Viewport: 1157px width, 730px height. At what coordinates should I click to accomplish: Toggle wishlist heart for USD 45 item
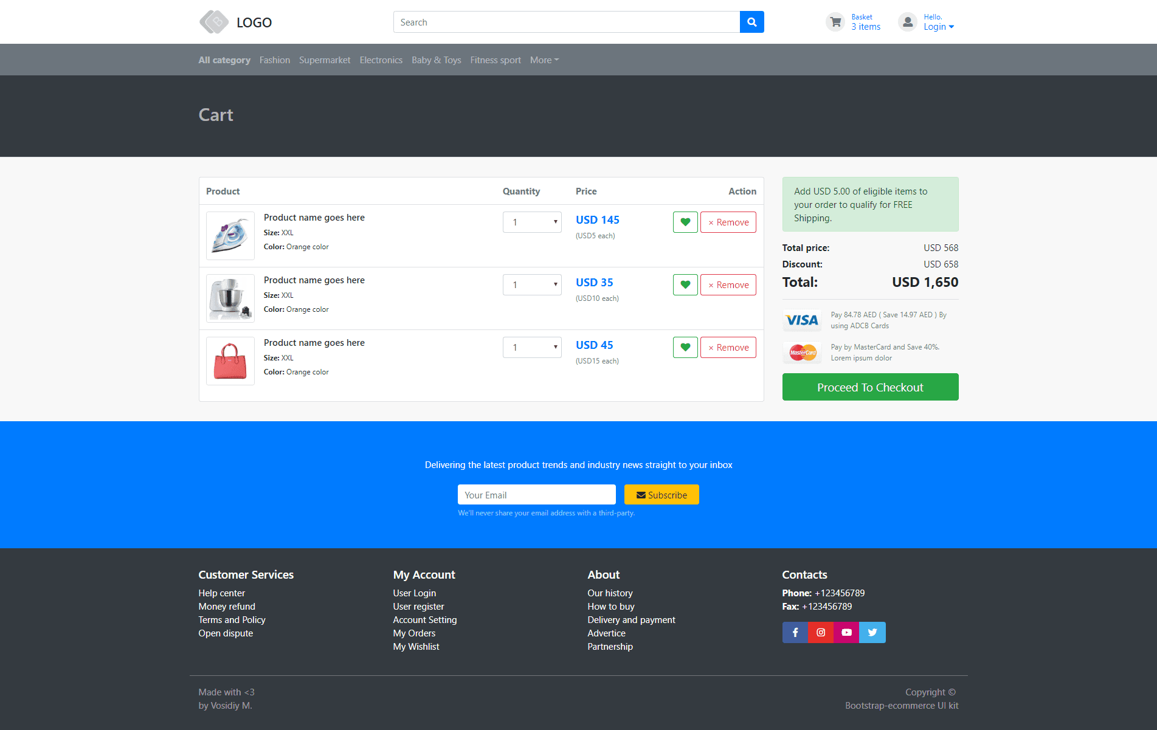685,347
